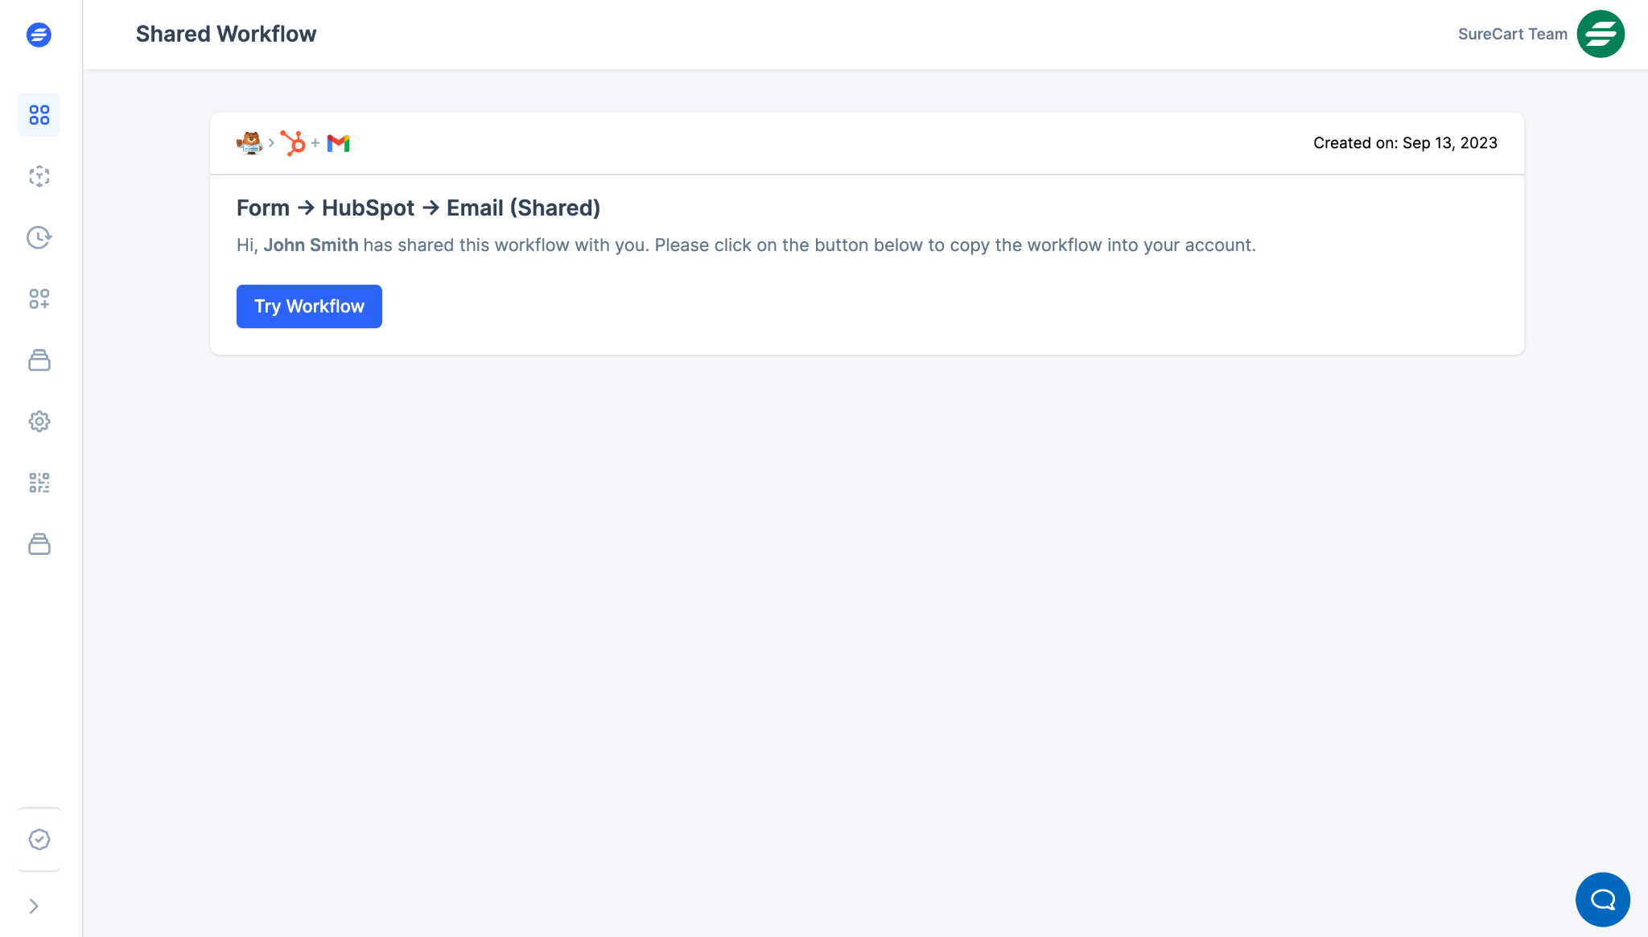Open the history/clock icon in sidebar

[x=39, y=237]
